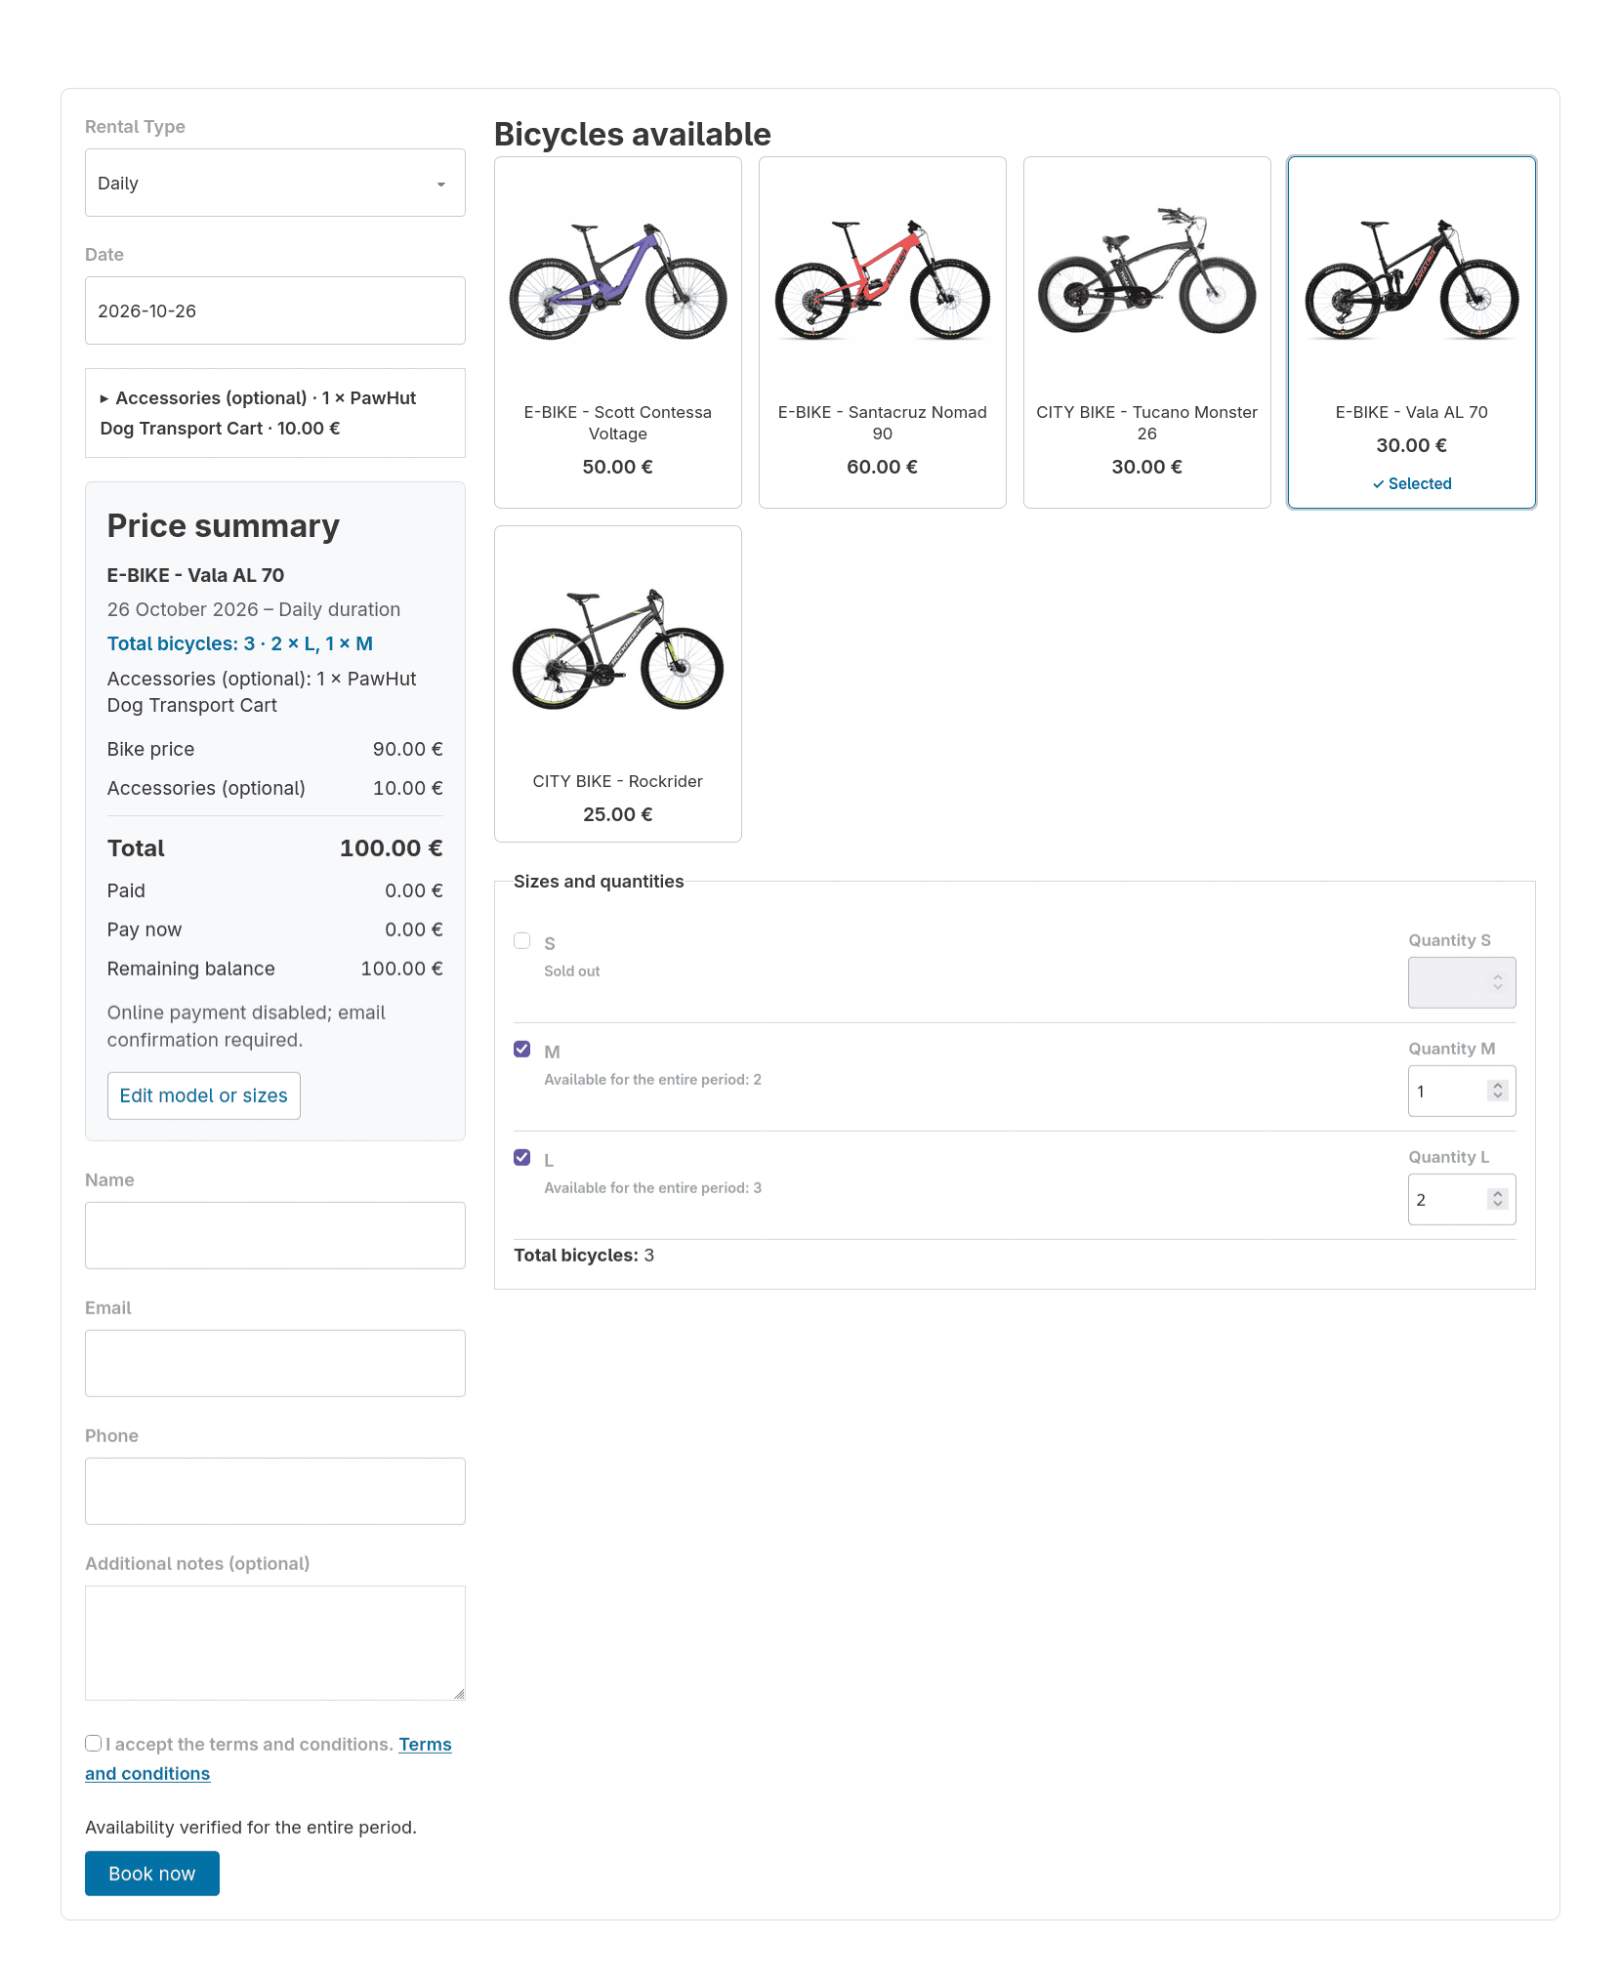Image resolution: width=1620 pixels, height=1984 pixels.
Task: Uncheck the size L checkbox
Action: click(522, 1158)
